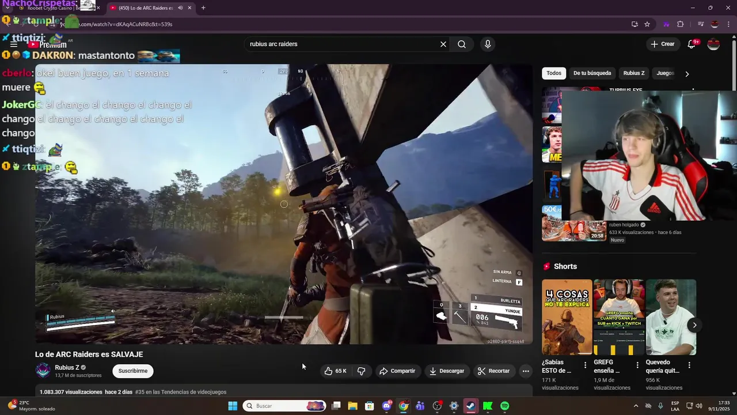Clip the video with Recortar
This screenshot has width=737, height=415.
point(494,371)
